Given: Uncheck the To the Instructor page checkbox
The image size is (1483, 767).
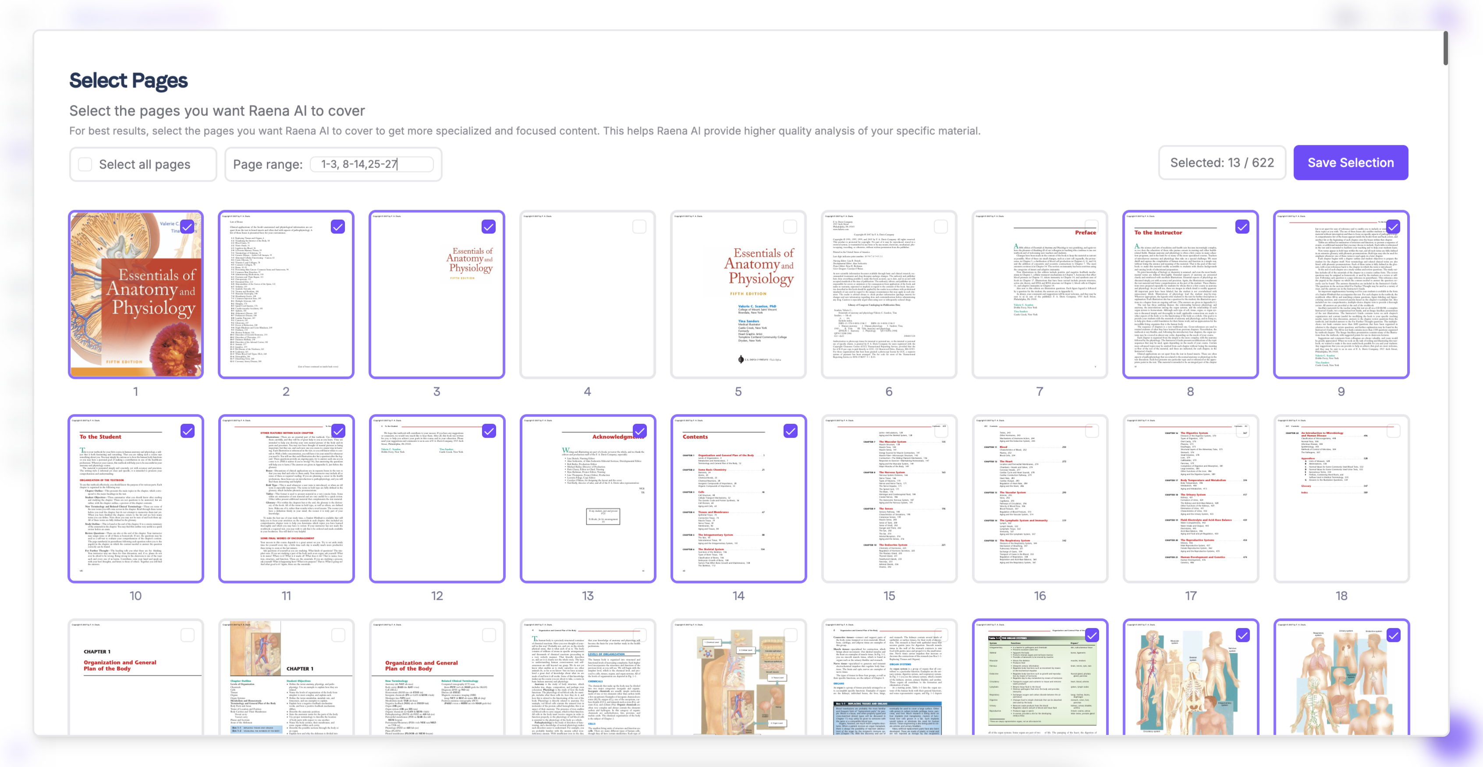Looking at the screenshot, I should point(1242,227).
